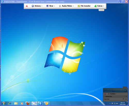Viewport: 129px width, 106px height.
Task: Click the remote Windows Start button
Action: (x=4, y=103)
